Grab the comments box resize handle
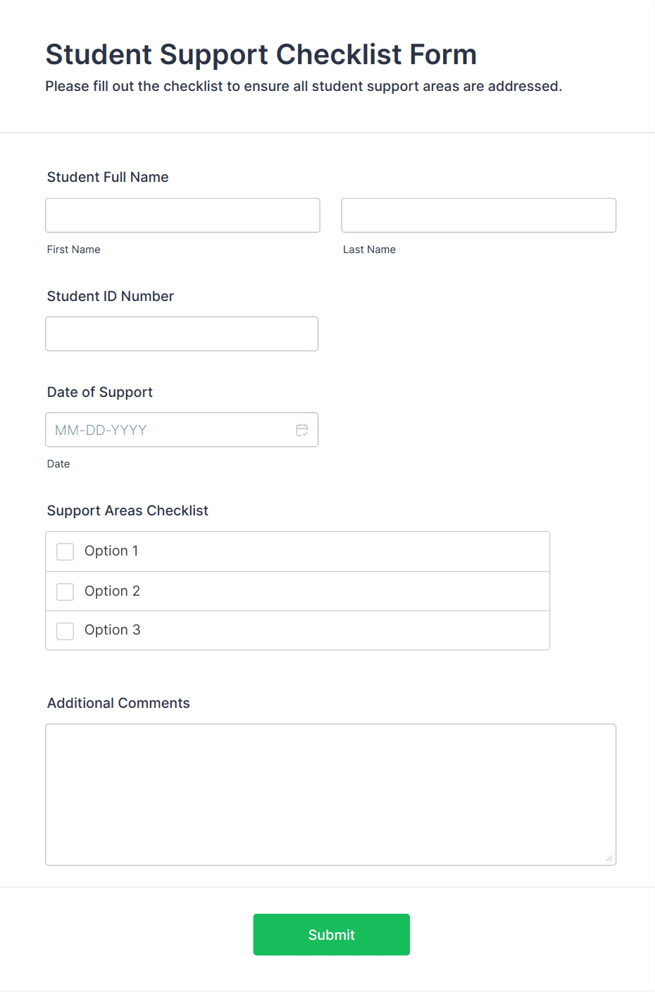This screenshot has width=655, height=992. click(x=609, y=858)
